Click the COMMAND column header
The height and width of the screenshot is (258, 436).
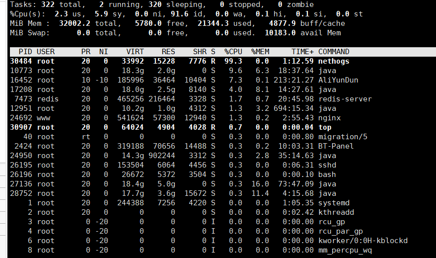(x=334, y=52)
